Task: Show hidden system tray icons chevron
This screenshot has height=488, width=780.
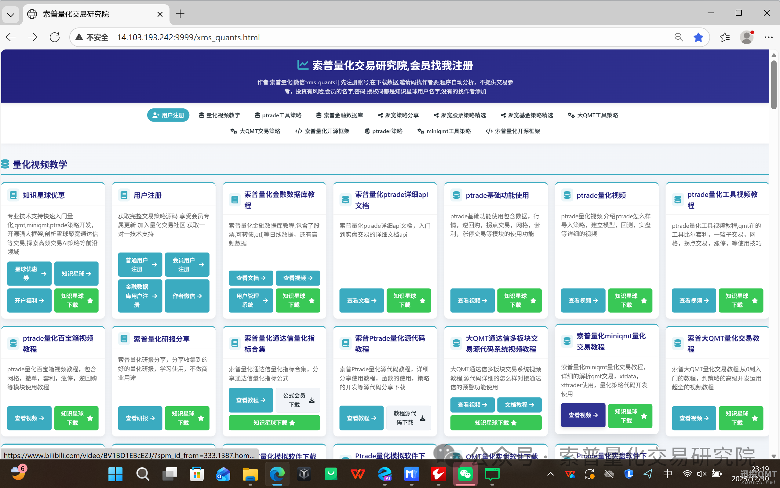Action: (x=551, y=474)
